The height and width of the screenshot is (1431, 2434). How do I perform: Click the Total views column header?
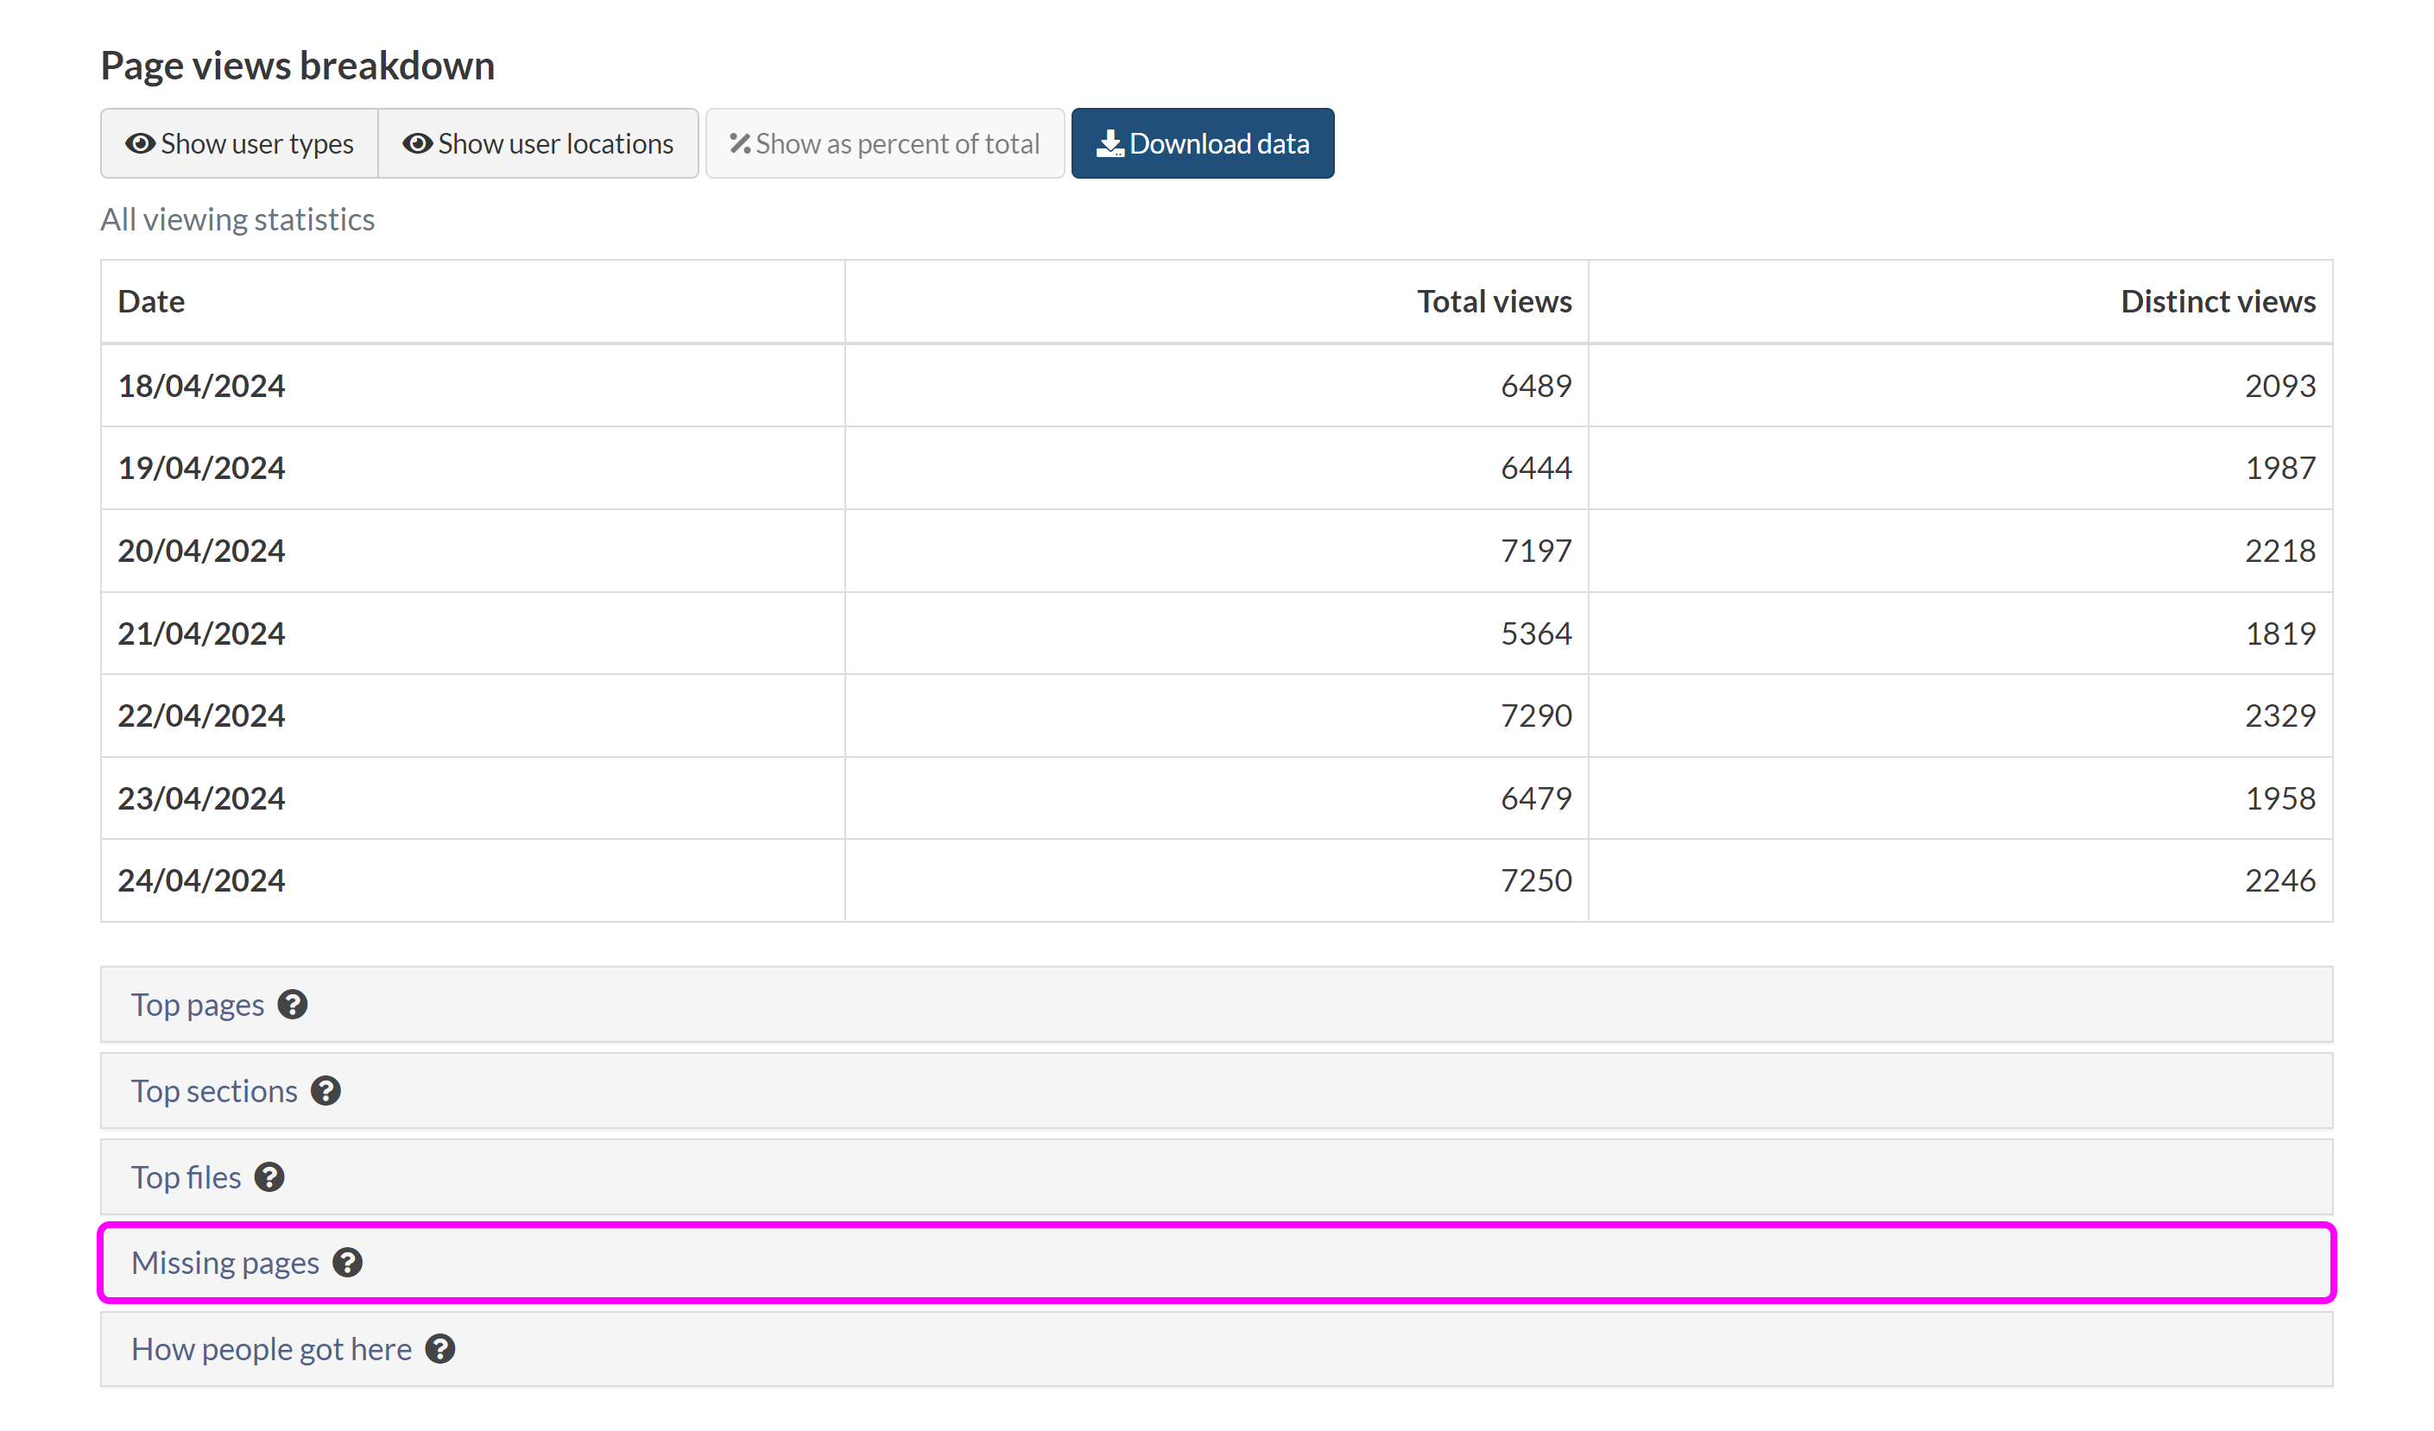coord(1493,301)
